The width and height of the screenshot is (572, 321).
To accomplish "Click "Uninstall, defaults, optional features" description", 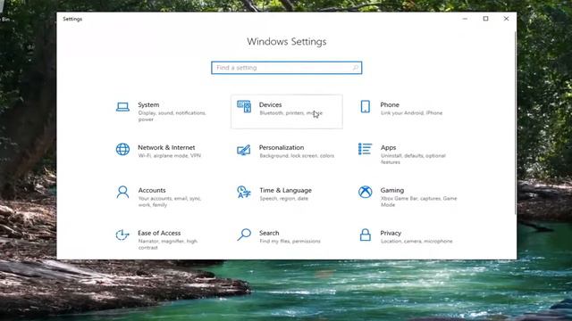I will click(x=413, y=159).
